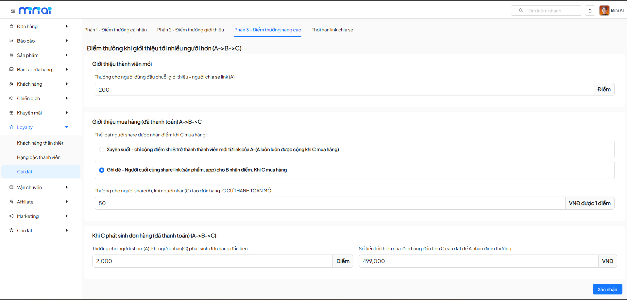Open Hạng bậc thành viên submenu link
This screenshot has height=300, width=627.
pyautogui.click(x=39, y=157)
